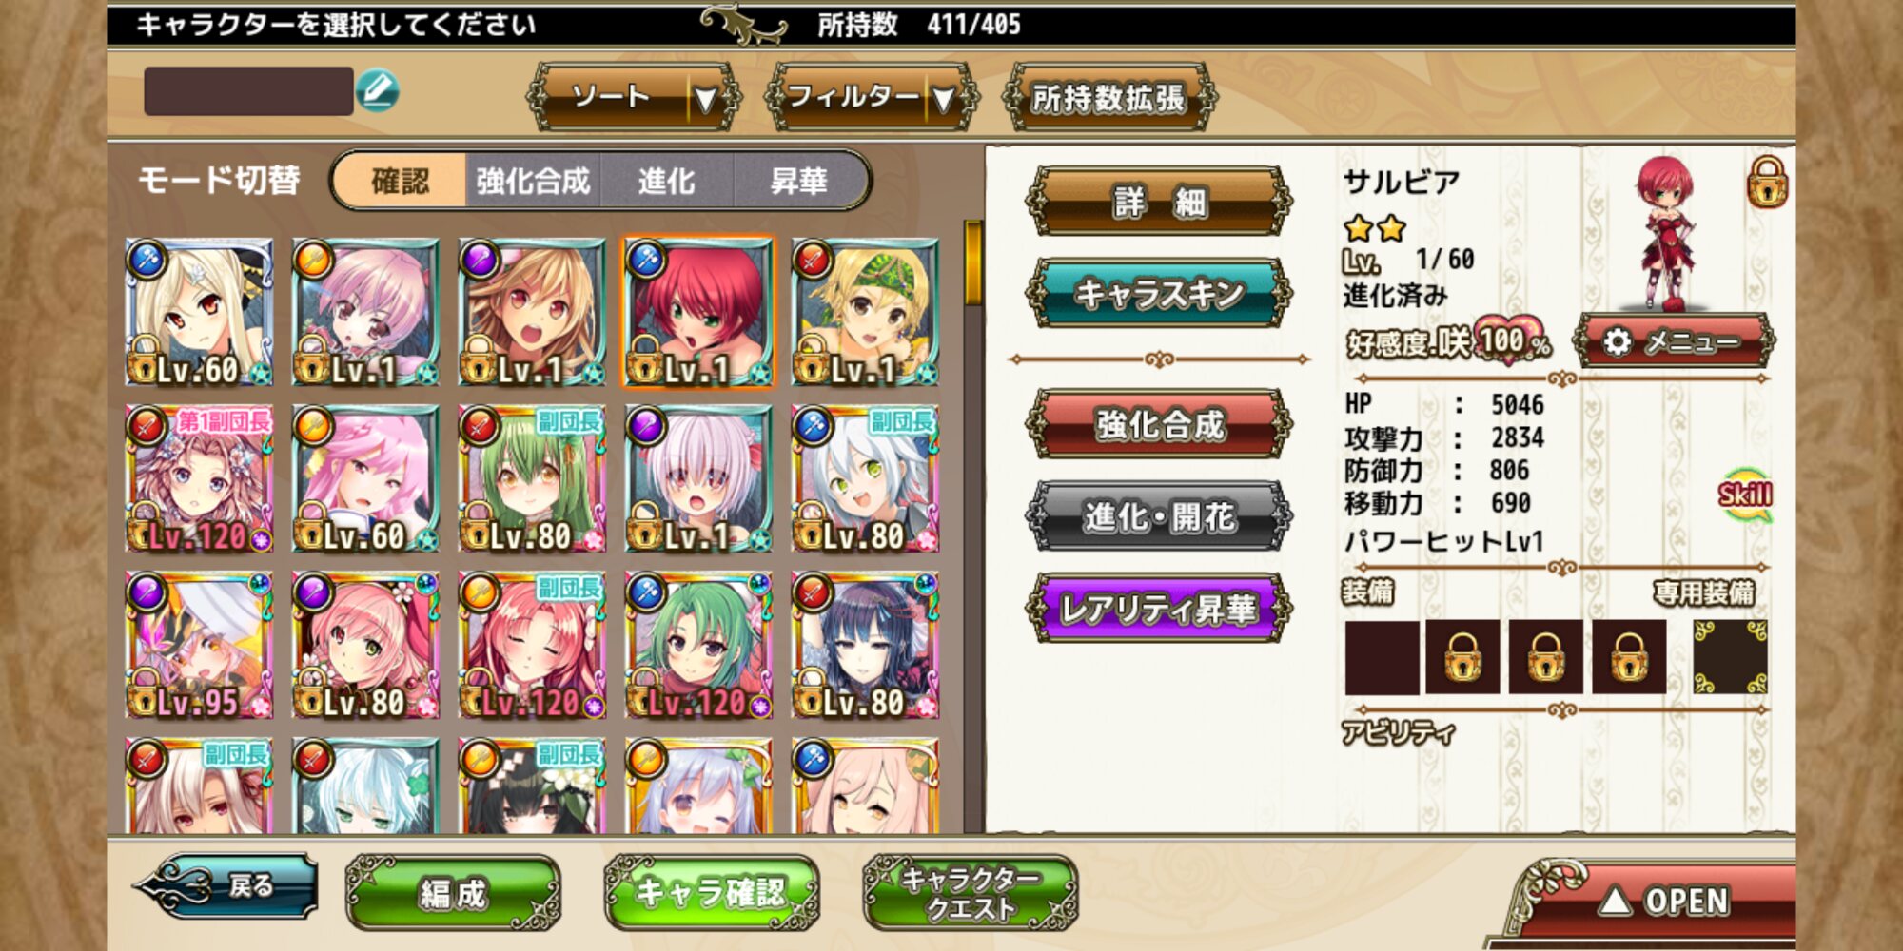Switch mode to 進化 tab
Viewport: 1903px width, 951px height.
click(667, 181)
